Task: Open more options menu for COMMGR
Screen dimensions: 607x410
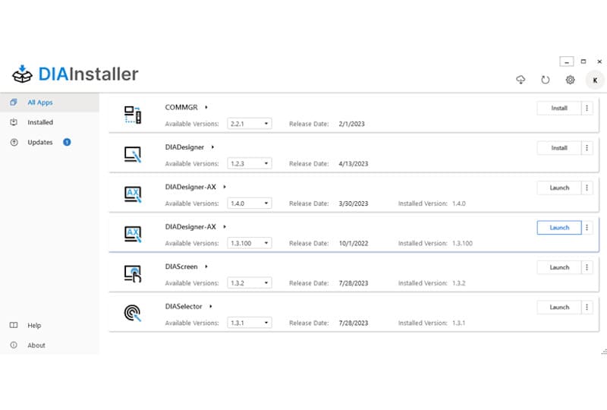Action: click(x=587, y=109)
